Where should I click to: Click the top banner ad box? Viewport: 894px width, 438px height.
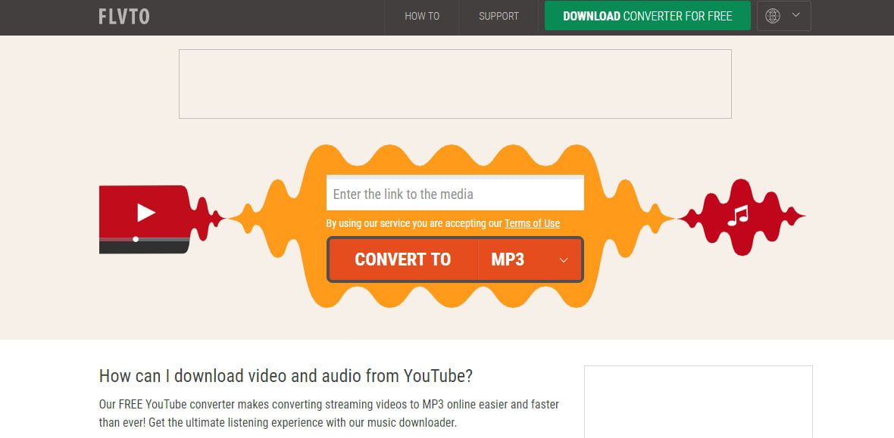(455, 84)
